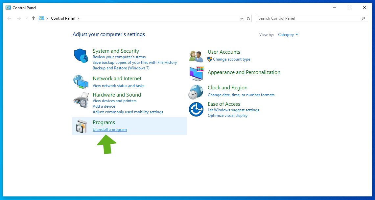Click the Uninstall a program link

[110, 130]
